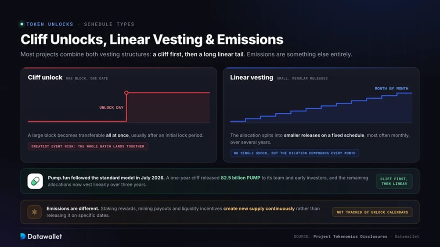440x247 pixels.
Task: Click the No Single Shock blue tag
Action: [x=294, y=153]
